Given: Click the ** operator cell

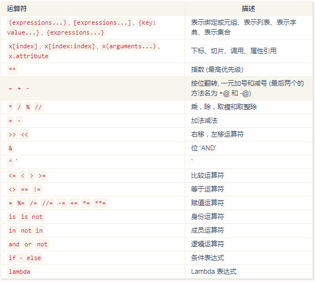Looking at the screenshot, I should click(12, 70).
